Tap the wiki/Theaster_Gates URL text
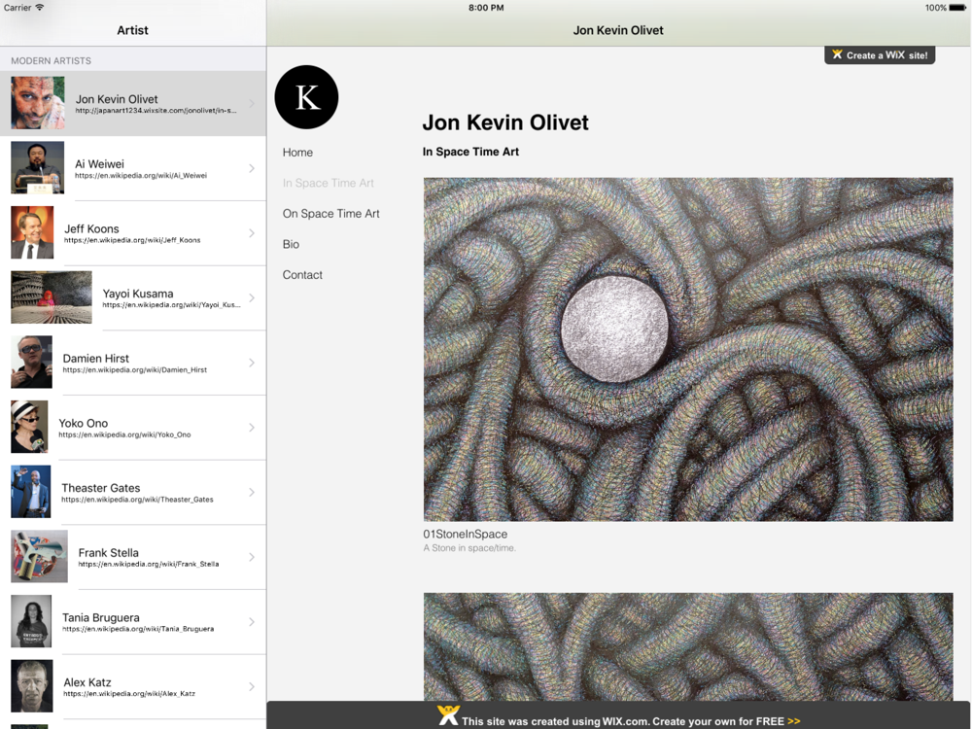Viewport: 972px width, 729px height. 137,500
